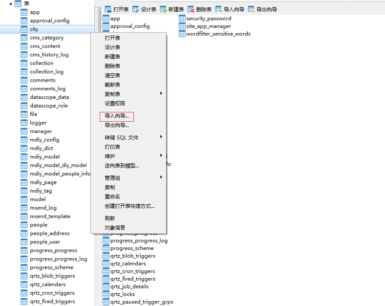This screenshot has height=306, width=385.
Task: Click the 新建表 toolbar icon
Action: 163,9
